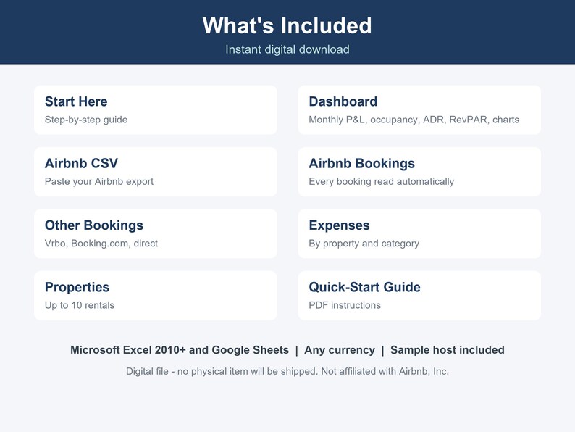This screenshot has width=575, height=432.
Task: Click the "Digital file - no physical item" disclaimer
Action: coord(287,371)
